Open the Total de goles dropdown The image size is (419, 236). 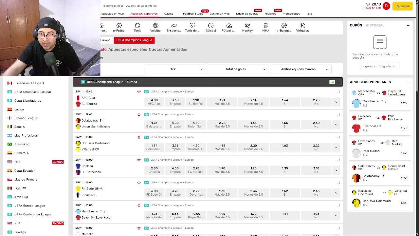tap(238, 69)
